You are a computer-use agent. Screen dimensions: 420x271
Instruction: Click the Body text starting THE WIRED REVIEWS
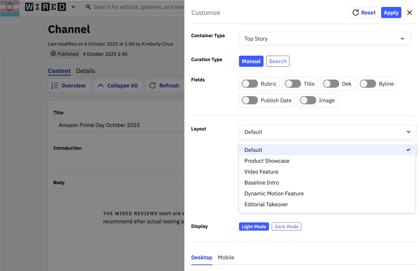pos(144,217)
